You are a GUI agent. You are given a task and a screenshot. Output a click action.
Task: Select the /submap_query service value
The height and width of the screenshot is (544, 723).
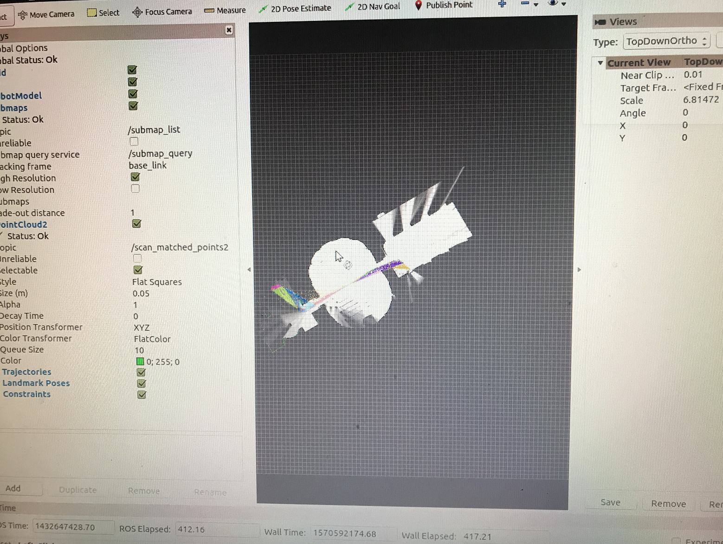coord(161,153)
